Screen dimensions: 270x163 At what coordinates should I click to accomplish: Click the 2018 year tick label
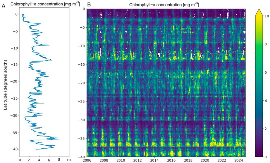[188, 160]
